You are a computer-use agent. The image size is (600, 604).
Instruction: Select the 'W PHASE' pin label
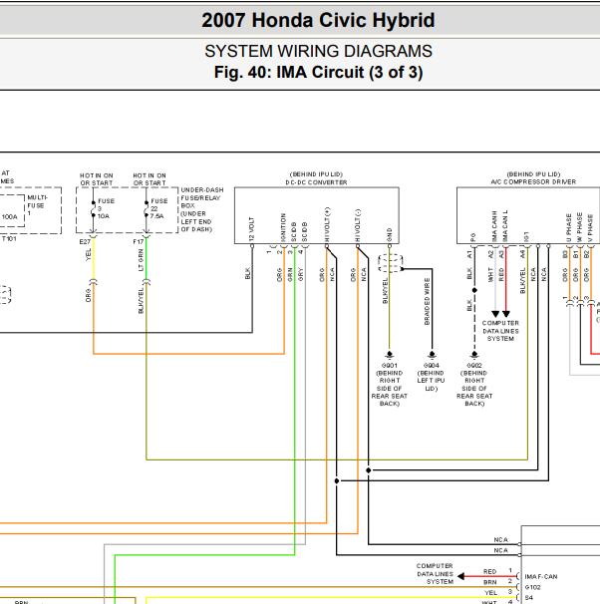580,227
